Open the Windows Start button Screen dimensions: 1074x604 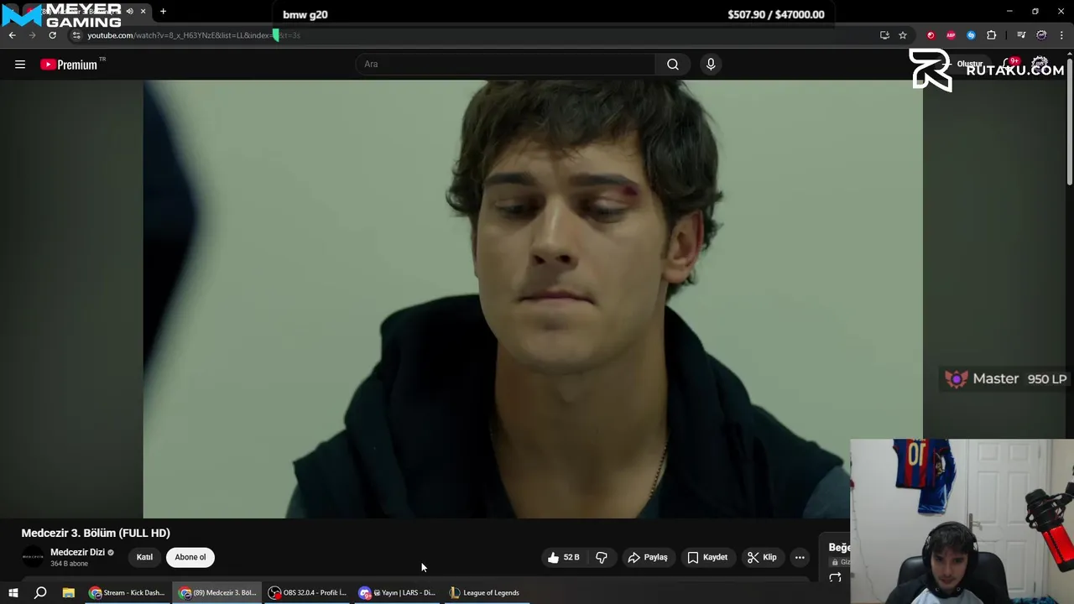coord(13,593)
